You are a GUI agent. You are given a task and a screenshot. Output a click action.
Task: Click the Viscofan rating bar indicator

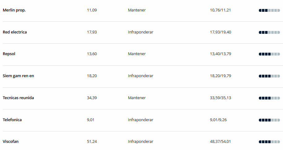(269, 142)
